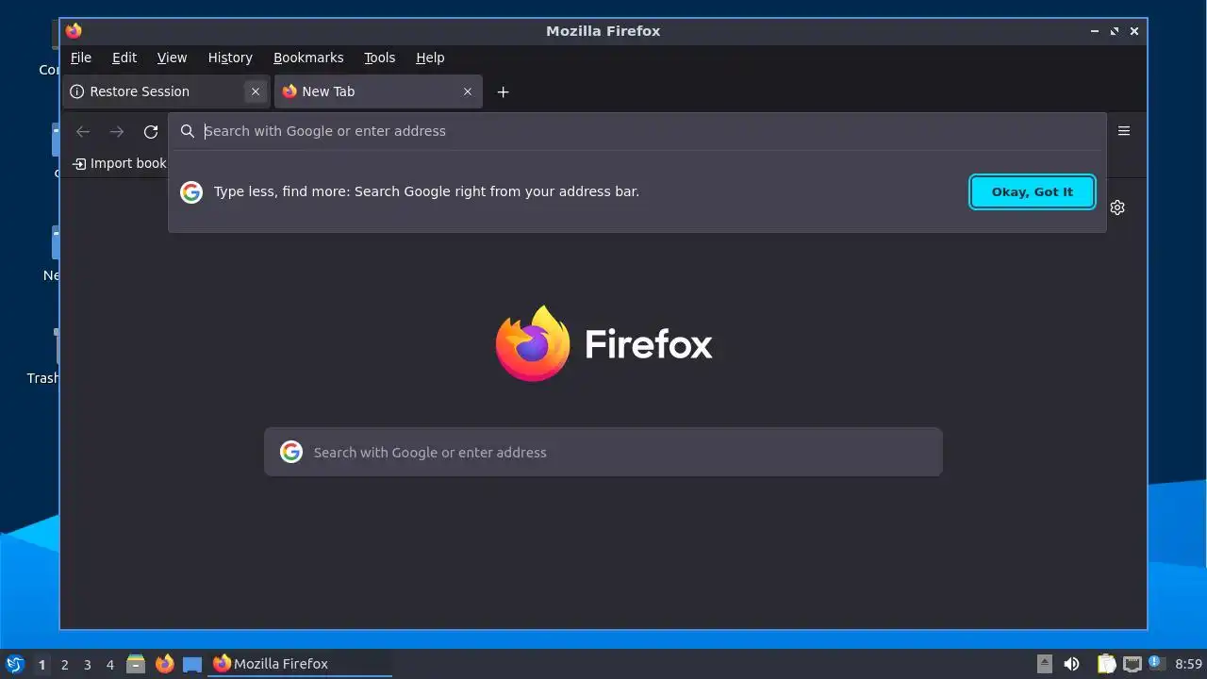Image resolution: width=1207 pixels, height=679 pixels.
Task: Open the volume control tray icon
Action: tap(1071, 664)
